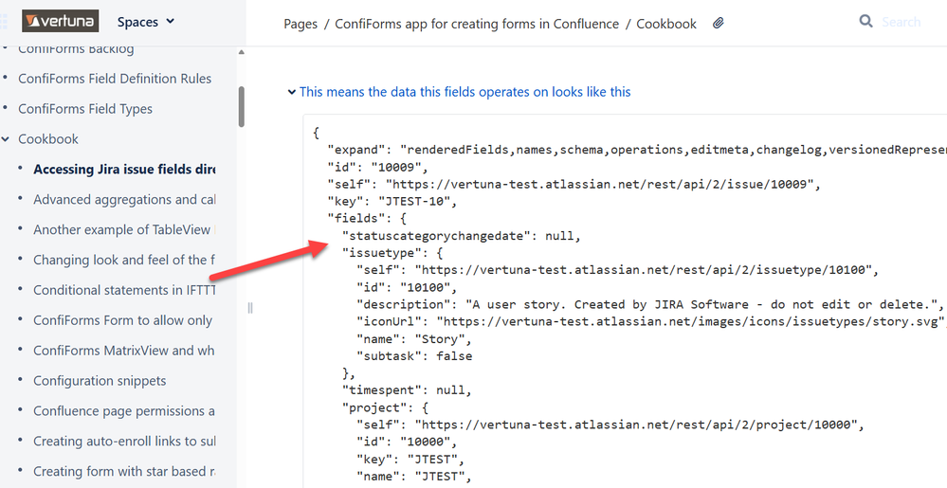Click the "id": "10000" project line
This screenshot has height=488, width=947.
[407, 442]
